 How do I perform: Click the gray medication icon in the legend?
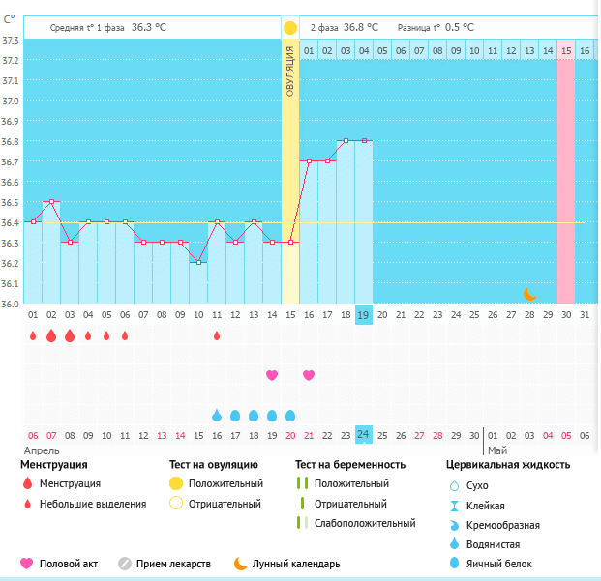125,563
